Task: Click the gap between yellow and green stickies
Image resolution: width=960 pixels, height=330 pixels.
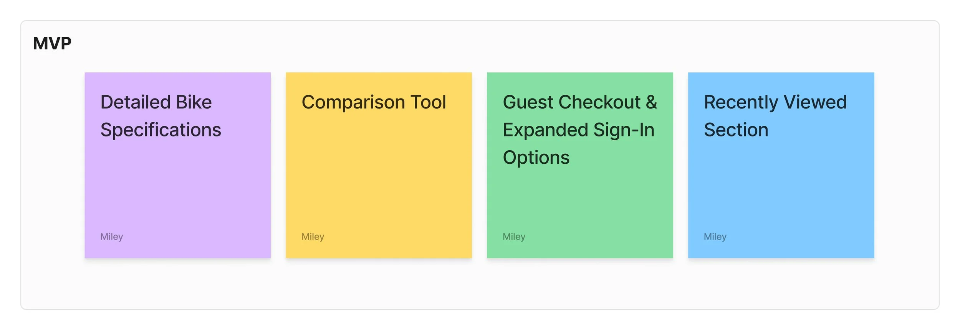Action: tap(480, 165)
